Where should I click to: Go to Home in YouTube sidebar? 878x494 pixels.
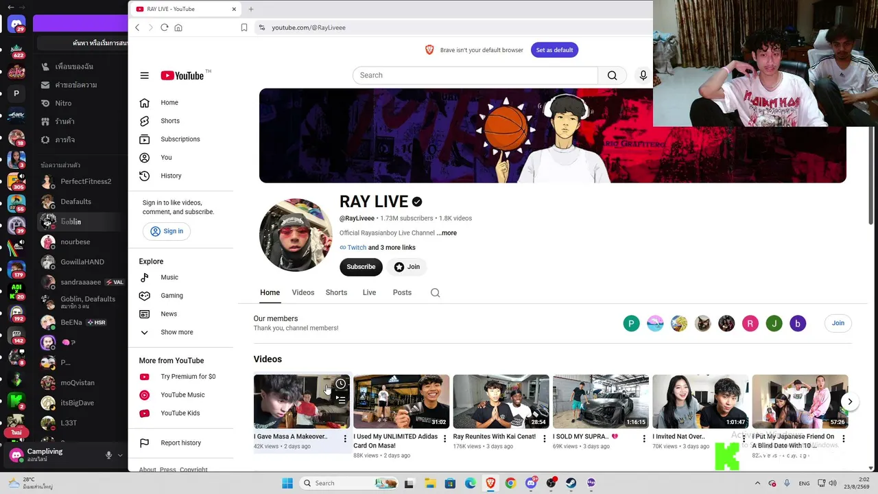point(169,103)
